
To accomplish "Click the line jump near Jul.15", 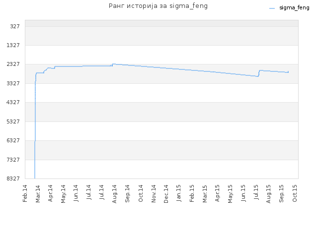I will pos(259,73).
